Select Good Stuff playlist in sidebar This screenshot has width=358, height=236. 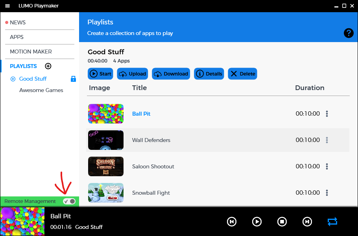33,79
